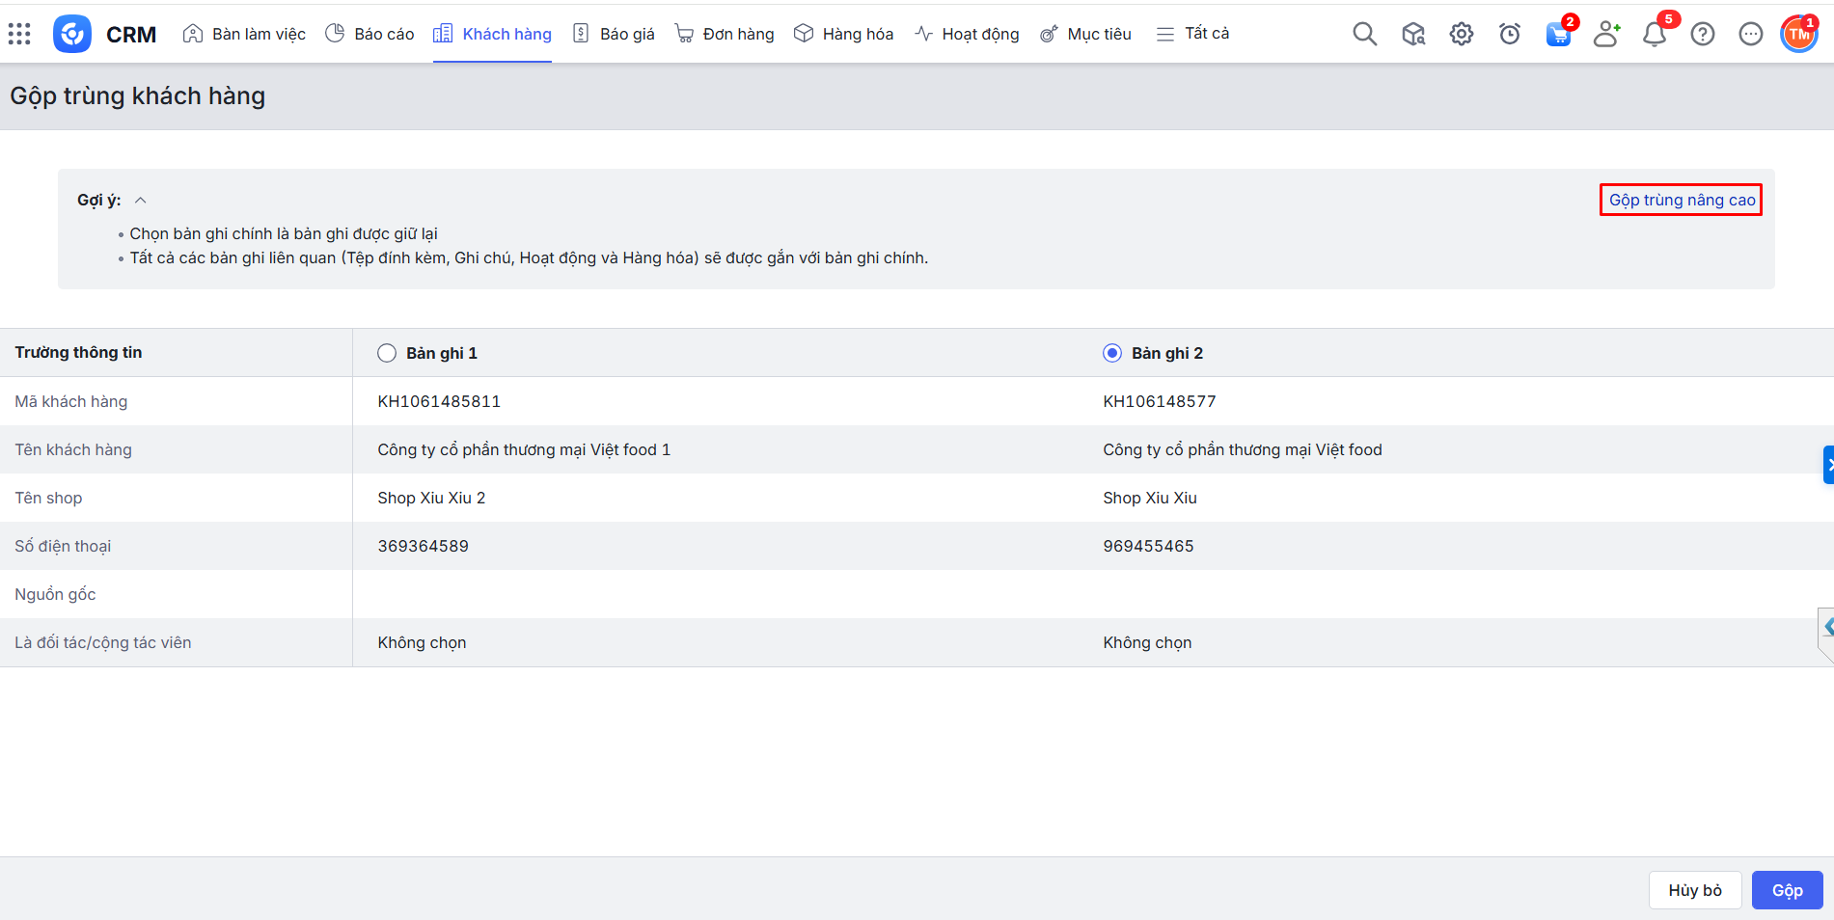The image size is (1834, 920).
Task: Expand the Tất cả modules menu
Action: click(x=1192, y=34)
